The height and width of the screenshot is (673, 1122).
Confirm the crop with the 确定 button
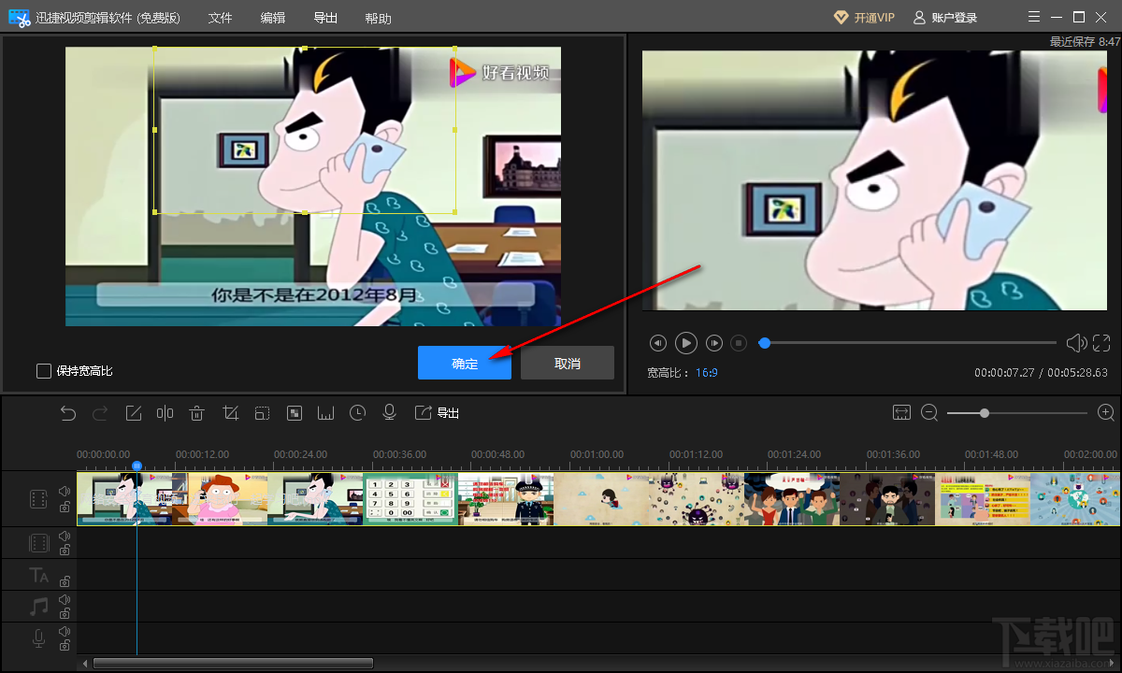point(465,364)
